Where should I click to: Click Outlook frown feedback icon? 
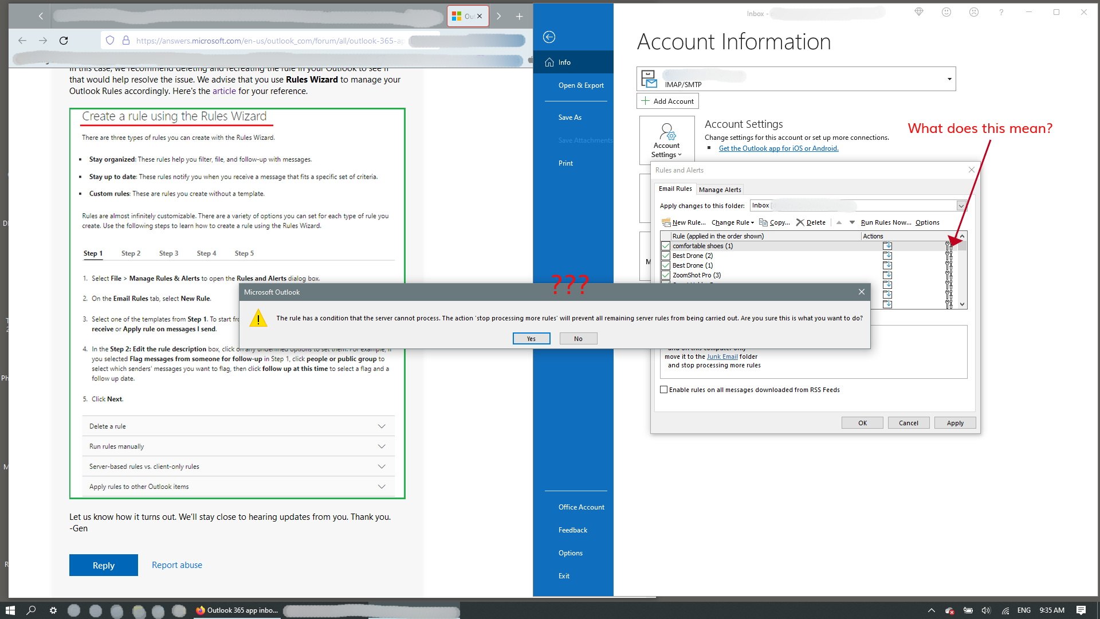[974, 12]
